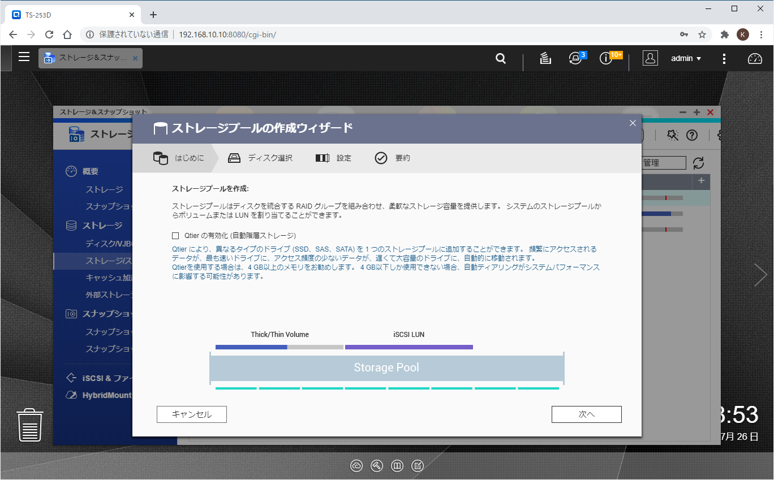Enable the Qtier automatic tiering checkbox
This screenshot has height=480, width=774.
click(x=177, y=236)
